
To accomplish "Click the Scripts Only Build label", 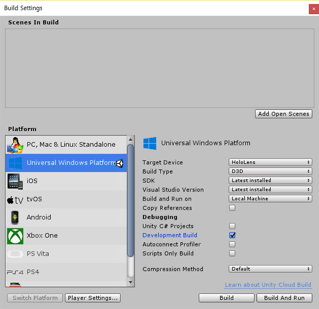I will click(168, 254).
